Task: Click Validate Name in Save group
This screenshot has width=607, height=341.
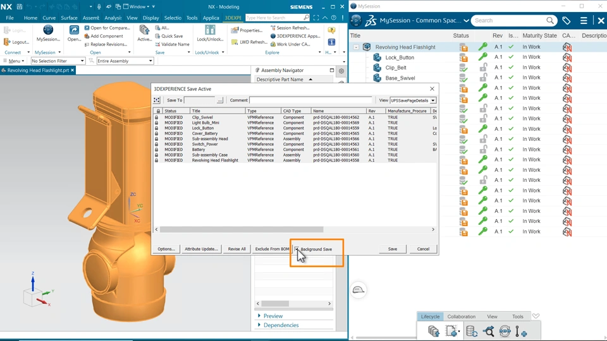Action: (172, 44)
